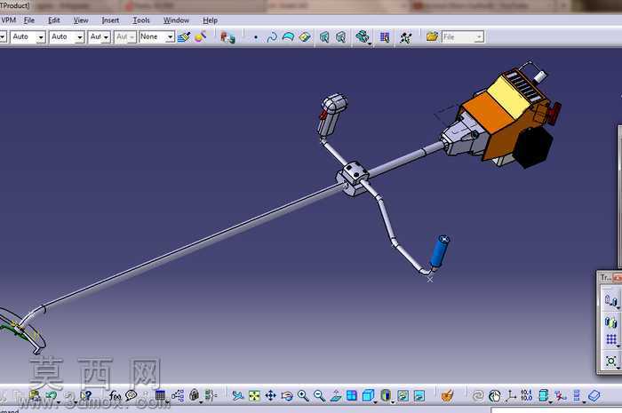
Task: Click the speech bubble comment icon
Action: (131, 395)
